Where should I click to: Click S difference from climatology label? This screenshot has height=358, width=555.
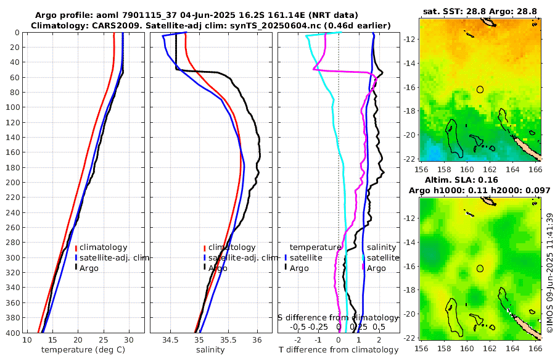tap(338, 318)
